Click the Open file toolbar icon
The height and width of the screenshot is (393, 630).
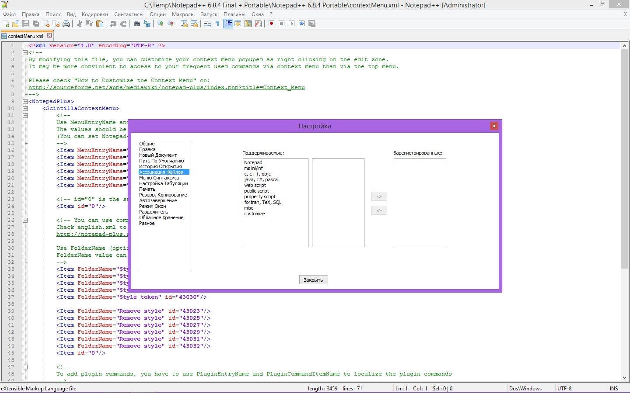click(16, 24)
